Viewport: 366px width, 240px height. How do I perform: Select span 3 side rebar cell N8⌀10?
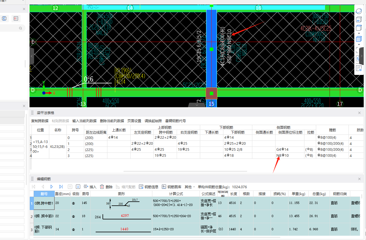point(290,156)
